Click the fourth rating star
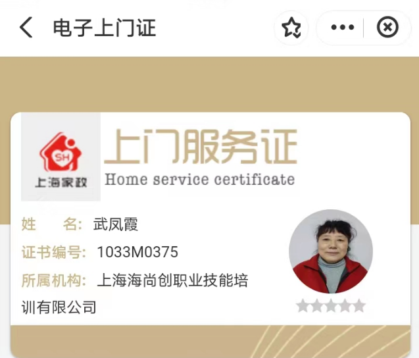 tap(345, 305)
